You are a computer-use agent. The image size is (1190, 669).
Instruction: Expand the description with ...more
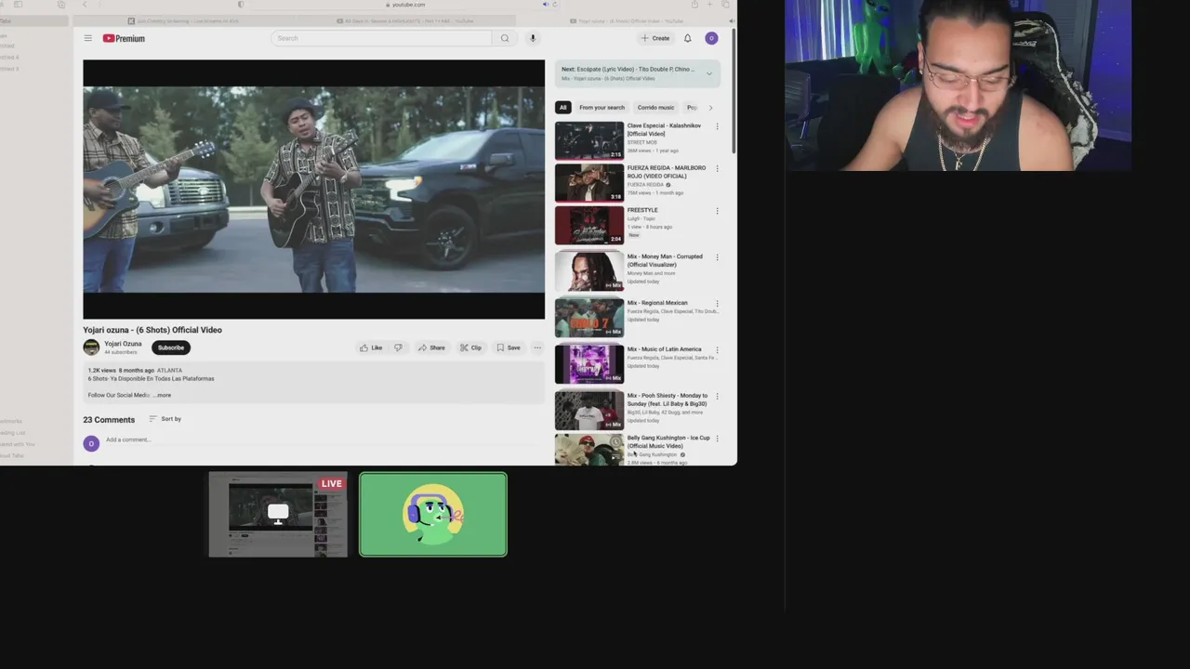click(163, 395)
